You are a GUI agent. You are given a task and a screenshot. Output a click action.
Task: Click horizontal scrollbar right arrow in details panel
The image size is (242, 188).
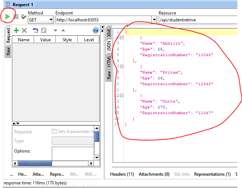[x=91, y=163]
